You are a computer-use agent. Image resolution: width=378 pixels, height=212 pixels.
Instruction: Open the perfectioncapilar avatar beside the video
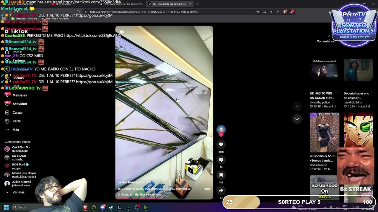pyautogui.click(x=221, y=129)
